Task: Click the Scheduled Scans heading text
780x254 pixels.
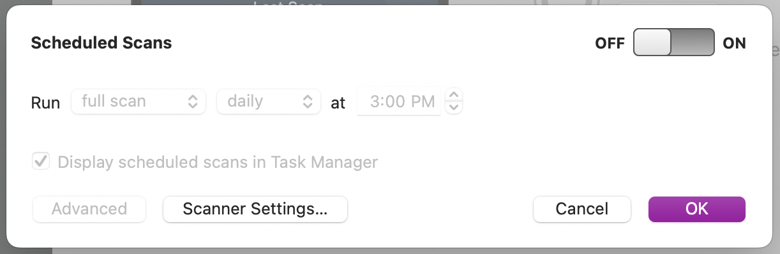Action: [x=101, y=43]
